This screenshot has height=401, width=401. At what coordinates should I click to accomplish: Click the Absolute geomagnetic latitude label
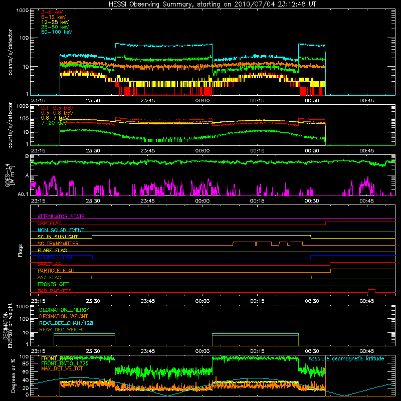[346, 358]
